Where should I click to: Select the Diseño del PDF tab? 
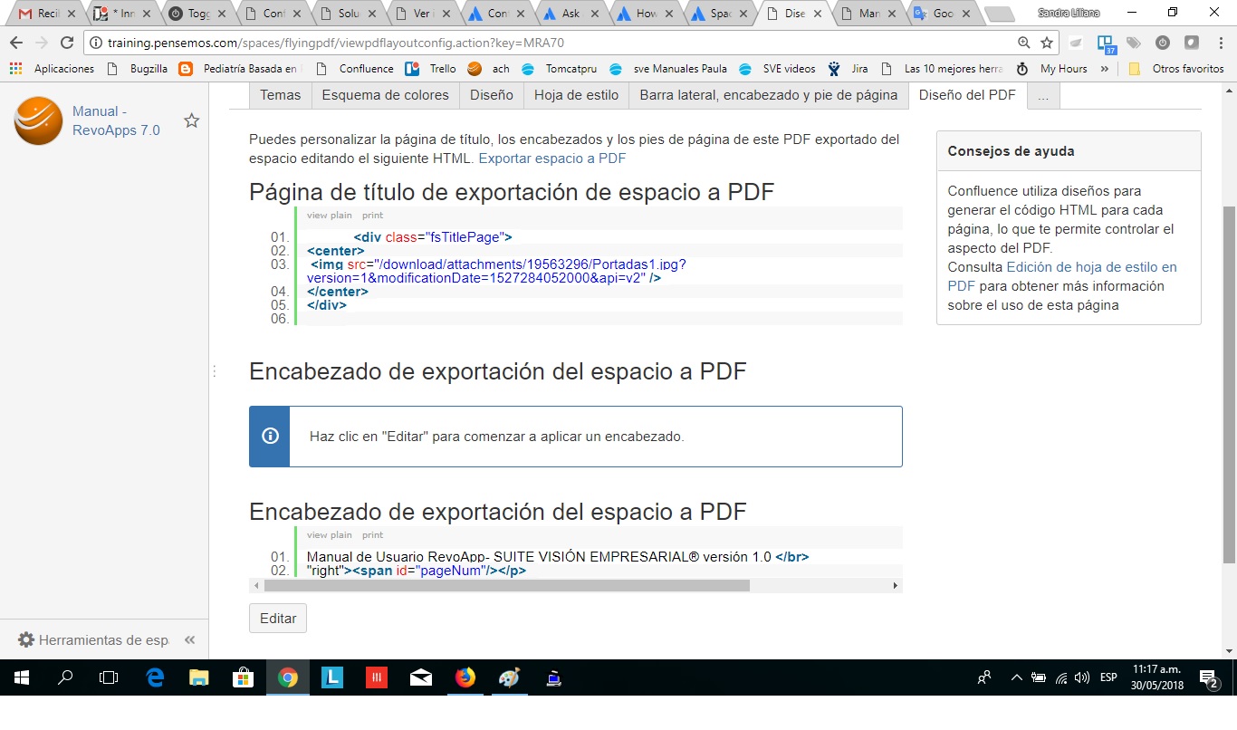coord(967,95)
